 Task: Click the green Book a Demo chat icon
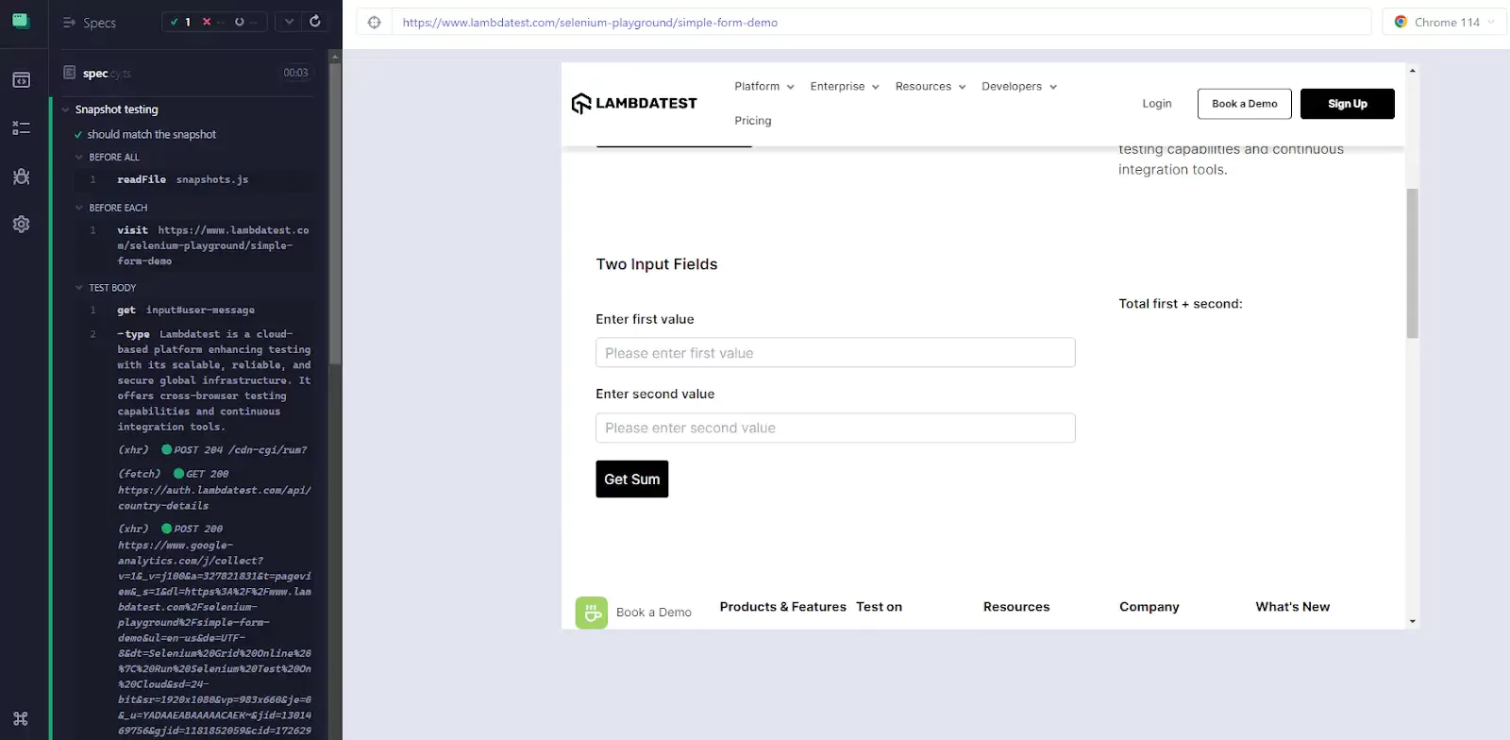click(x=592, y=613)
